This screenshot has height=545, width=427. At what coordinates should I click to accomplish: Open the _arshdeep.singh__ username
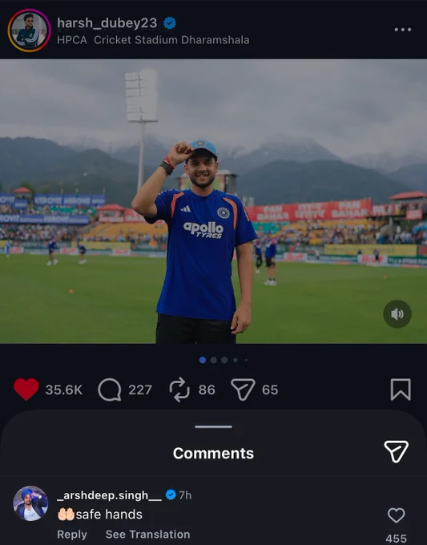pyautogui.click(x=109, y=495)
